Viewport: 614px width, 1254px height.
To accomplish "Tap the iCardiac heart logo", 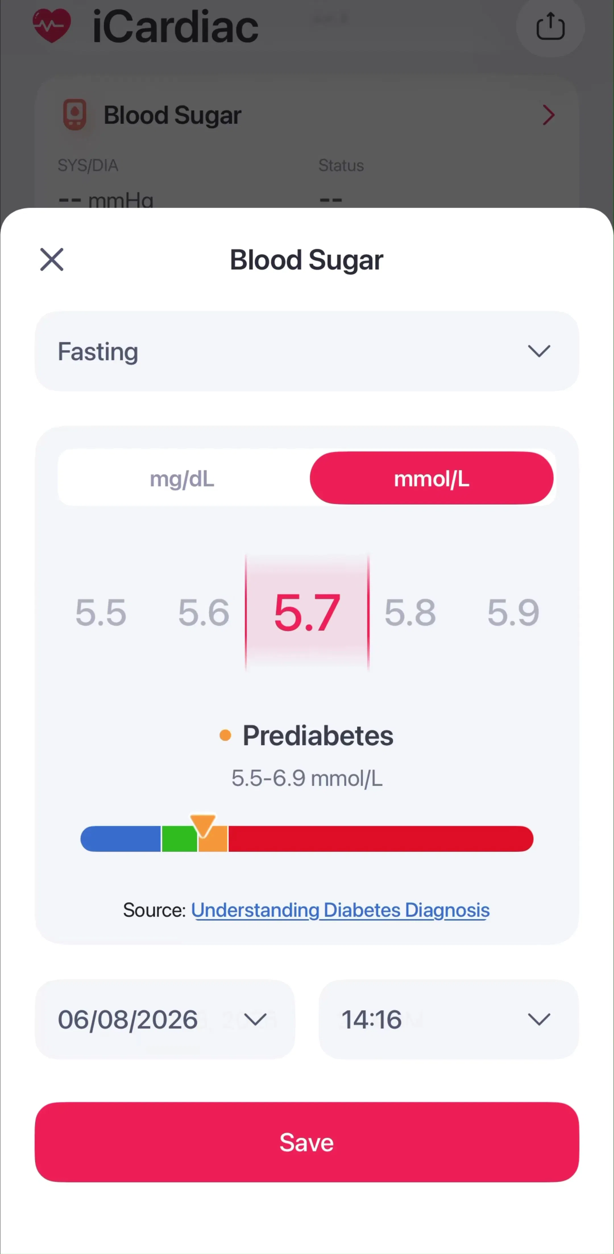I will (52, 26).
